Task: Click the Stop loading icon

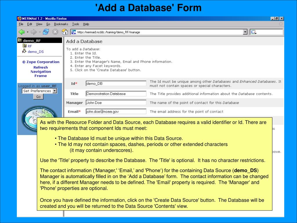Action: click(55, 32)
